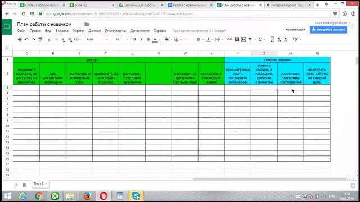The image size is (360, 202).
Task: Open the Вставка menu
Action: (x=62, y=30)
